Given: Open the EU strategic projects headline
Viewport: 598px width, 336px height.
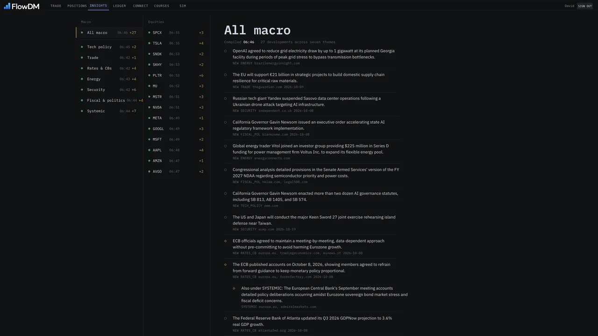Looking at the screenshot, I should (309, 77).
